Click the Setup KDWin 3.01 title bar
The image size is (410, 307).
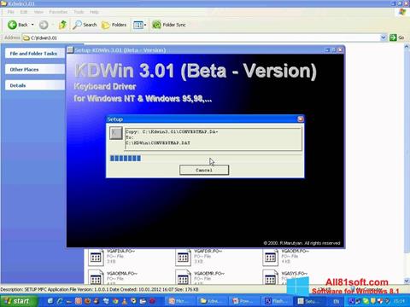click(x=196, y=50)
